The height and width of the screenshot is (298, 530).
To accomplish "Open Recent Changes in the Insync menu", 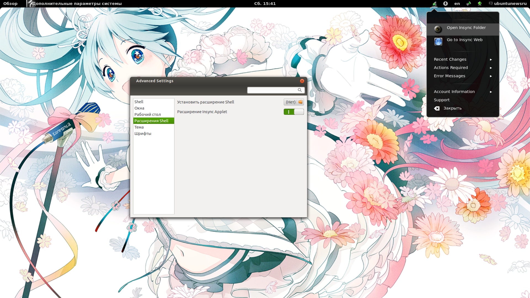I will tap(463, 59).
